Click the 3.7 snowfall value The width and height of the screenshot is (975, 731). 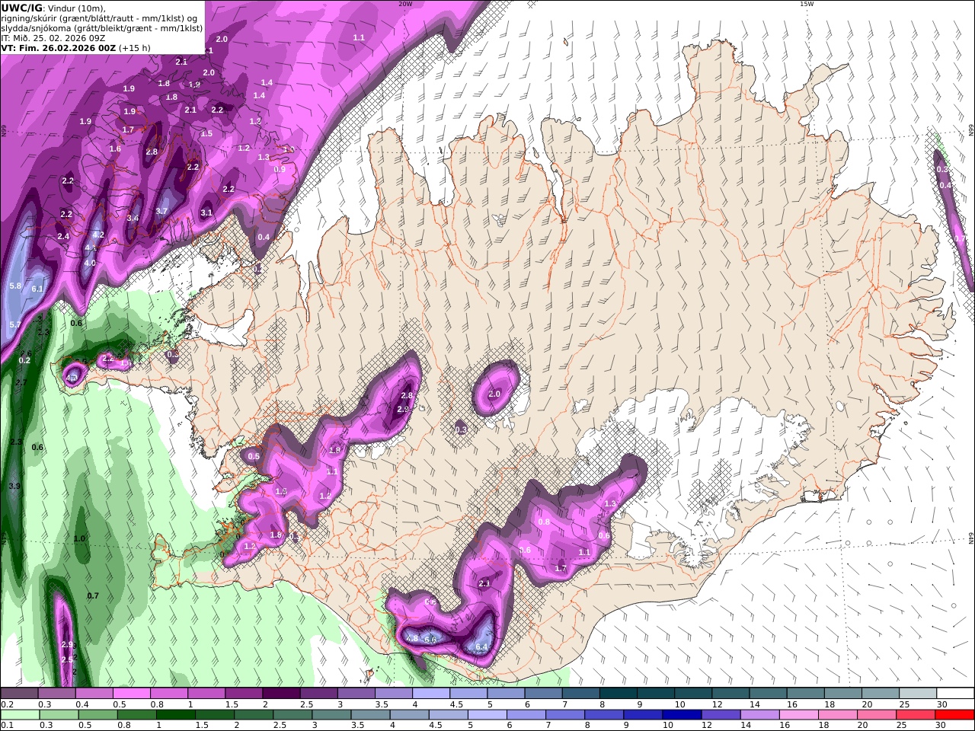click(x=161, y=212)
